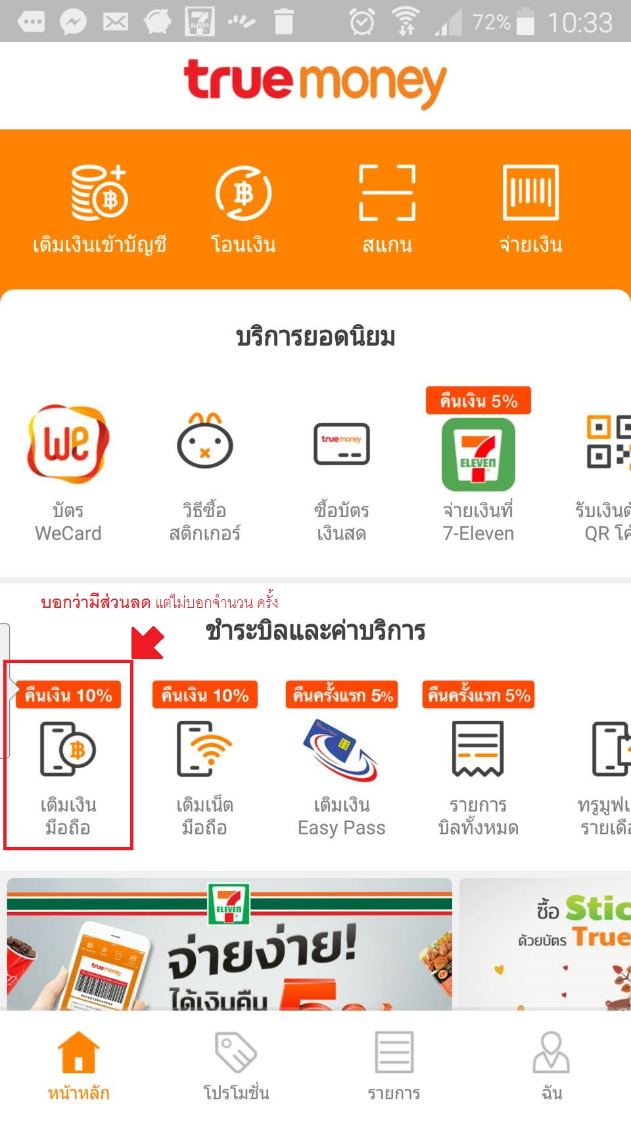Tap the scan (สแกน) icon

coord(387,193)
